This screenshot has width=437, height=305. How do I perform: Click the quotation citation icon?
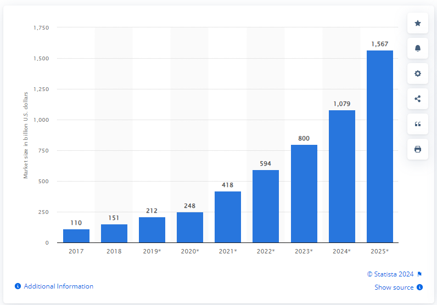point(417,124)
